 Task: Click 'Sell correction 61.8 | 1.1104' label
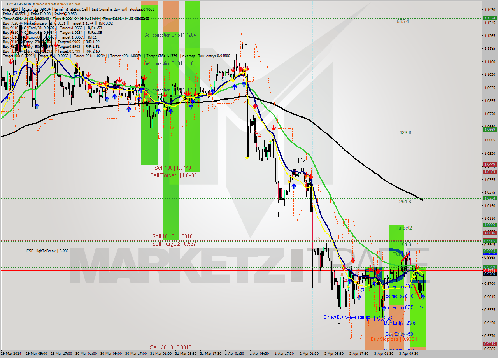tap(170, 63)
